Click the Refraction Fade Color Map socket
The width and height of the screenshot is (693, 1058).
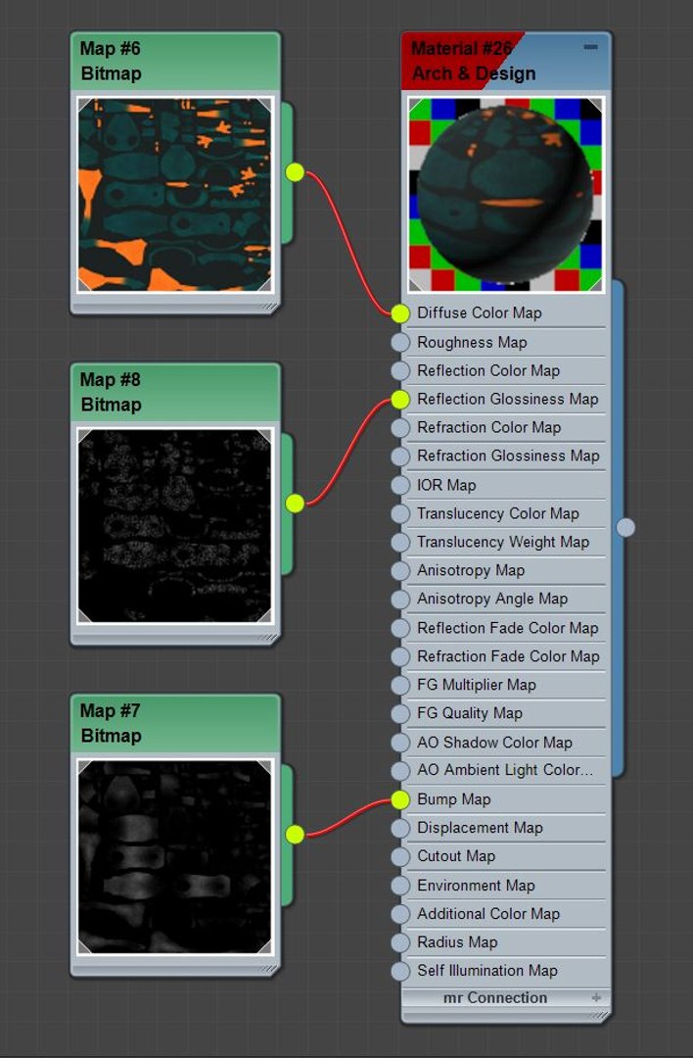(x=399, y=656)
